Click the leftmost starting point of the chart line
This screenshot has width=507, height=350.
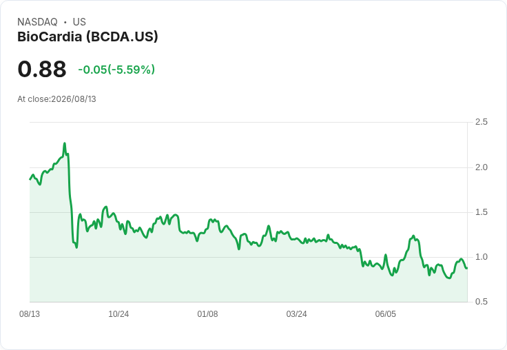click(30, 179)
